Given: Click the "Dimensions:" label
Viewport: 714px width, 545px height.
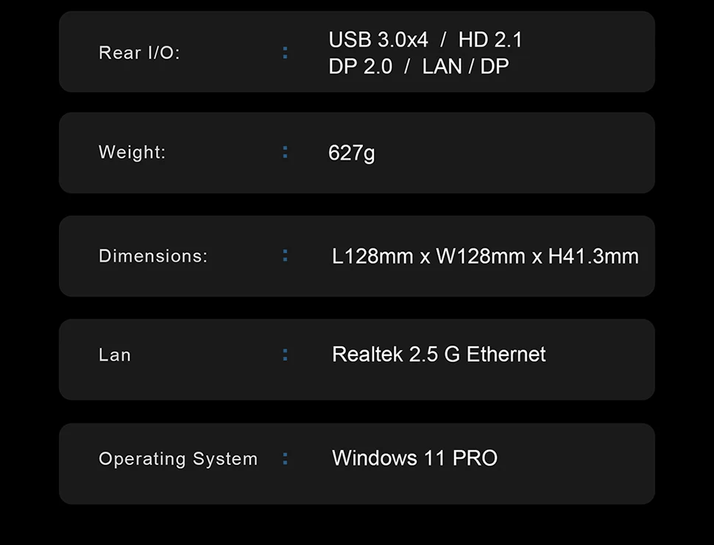Looking at the screenshot, I should pyautogui.click(x=153, y=256).
